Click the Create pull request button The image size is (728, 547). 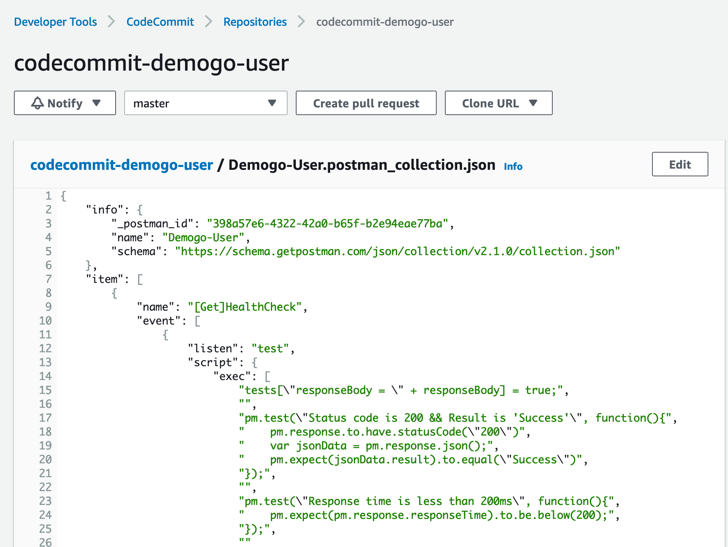pyautogui.click(x=366, y=103)
